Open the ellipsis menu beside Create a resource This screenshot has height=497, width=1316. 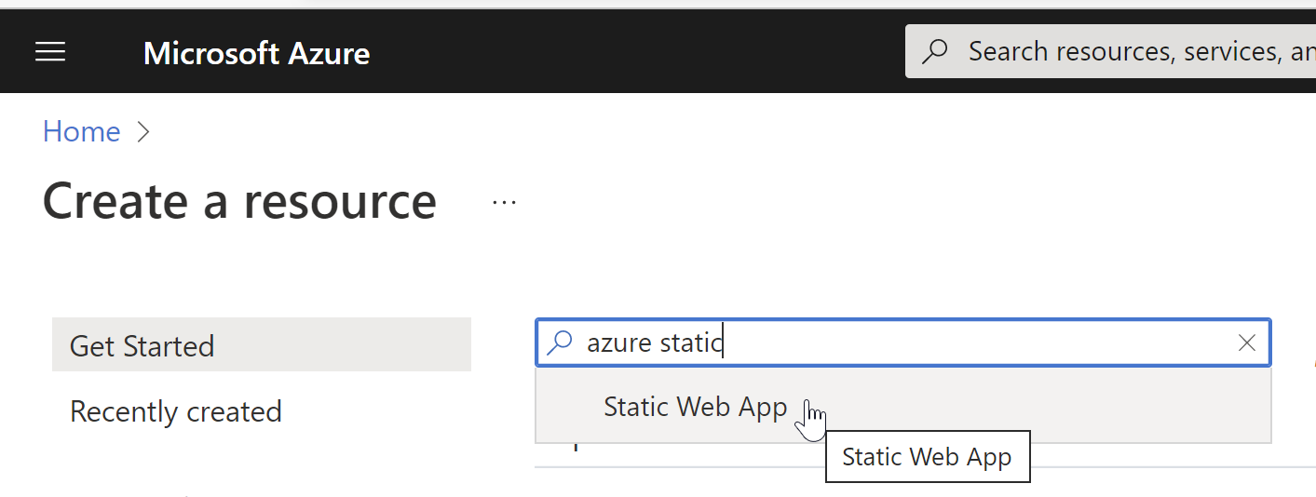[504, 202]
